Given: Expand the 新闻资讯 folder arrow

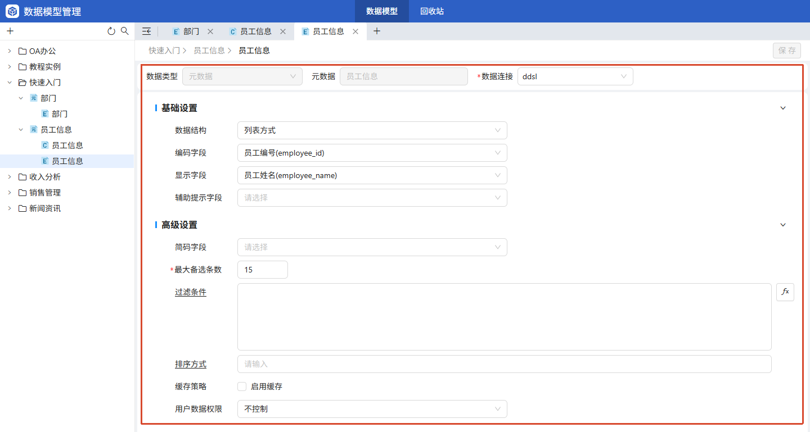Looking at the screenshot, I should [x=10, y=208].
